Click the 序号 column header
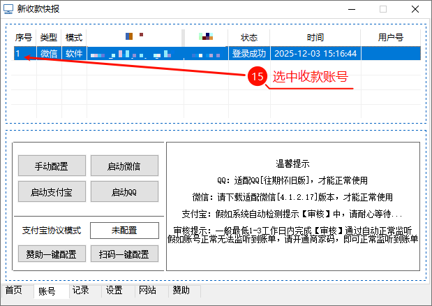The width and height of the screenshot is (432, 306). [x=24, y=37]
